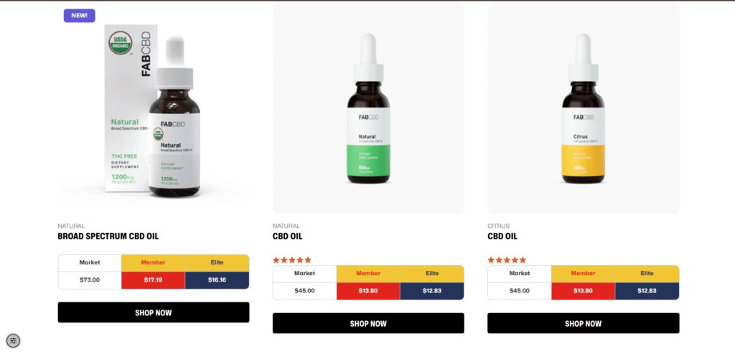Open the Broad Spectrum CBD Oil title link
This screenshot has width=735, height=354.
(108, 236)
